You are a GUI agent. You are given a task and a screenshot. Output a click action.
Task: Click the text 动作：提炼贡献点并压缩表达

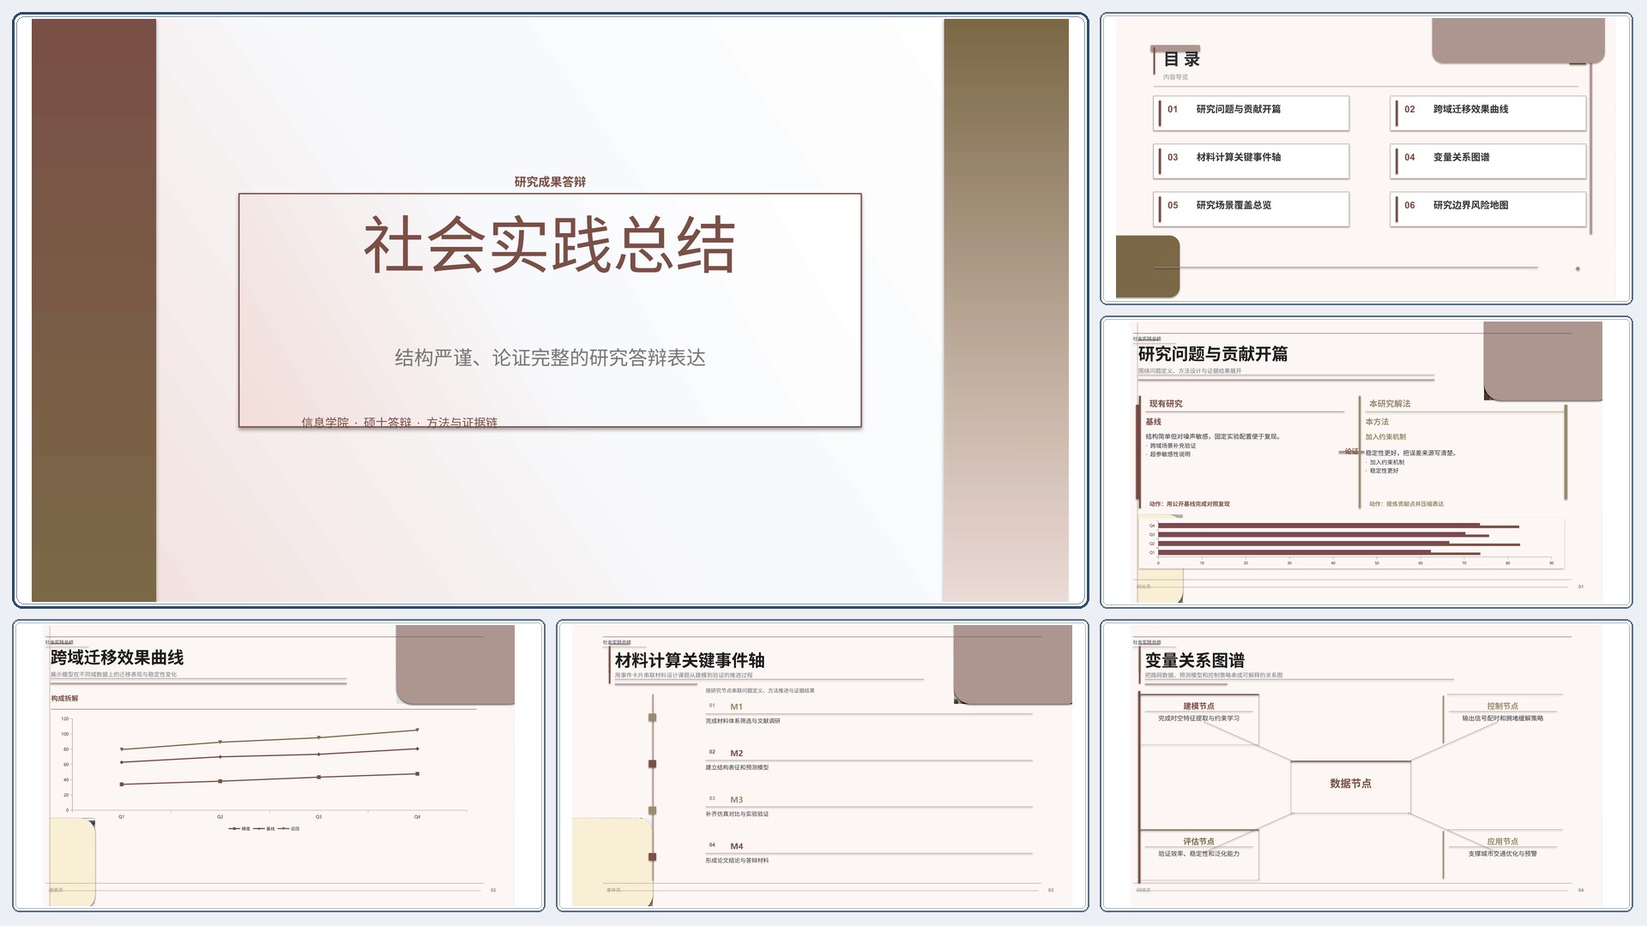click(1406, 504)
